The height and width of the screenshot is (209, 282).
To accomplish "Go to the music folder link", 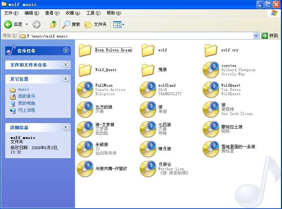I will coord(23,89).
